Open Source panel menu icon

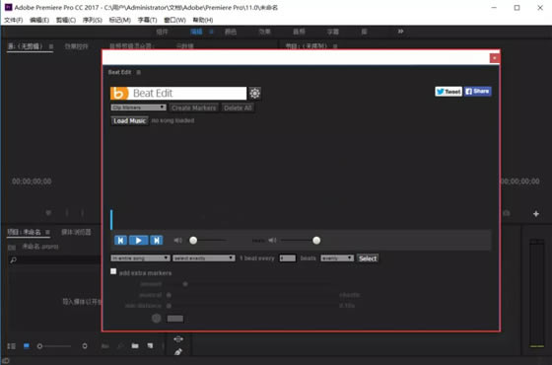click(x=51, y=46)
